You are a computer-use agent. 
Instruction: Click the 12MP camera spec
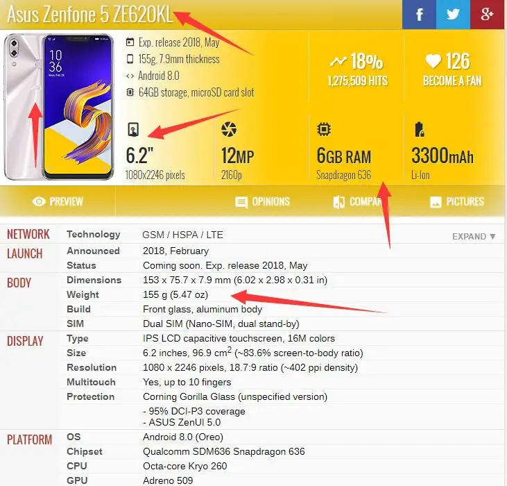point(237,156)
